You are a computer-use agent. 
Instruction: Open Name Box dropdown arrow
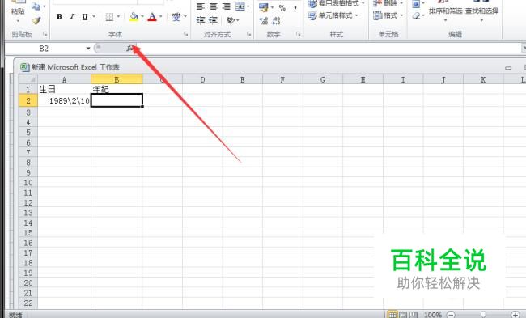pyautogui.click(x=88, y=49)
